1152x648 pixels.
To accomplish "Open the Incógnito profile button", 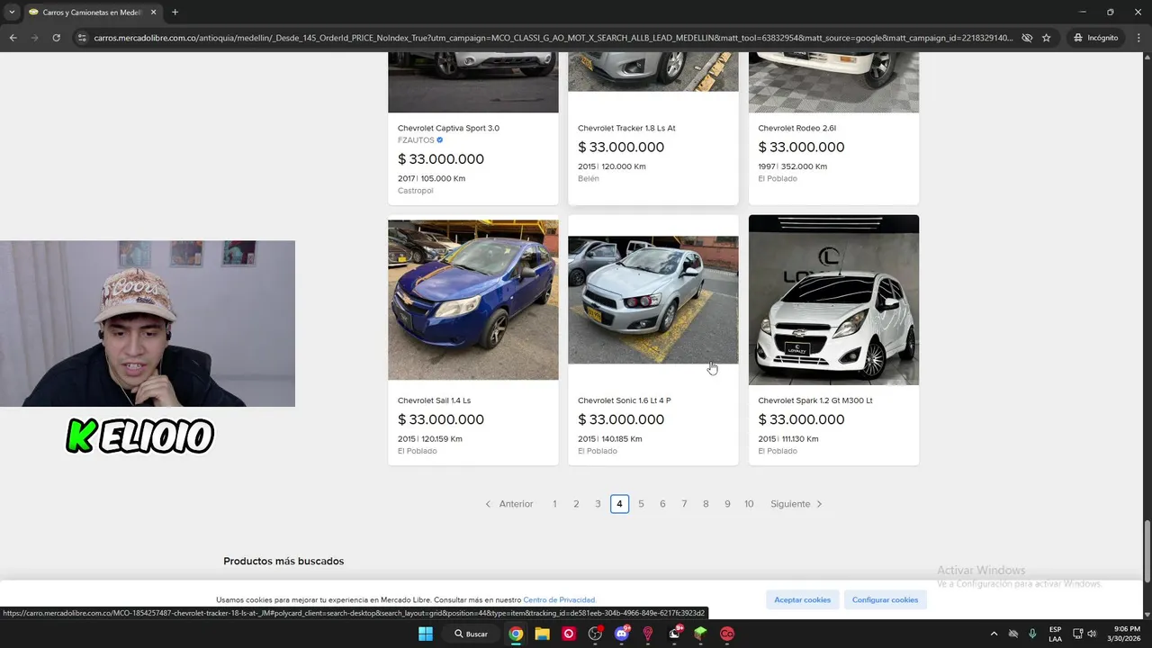I will click(1095, 38).
